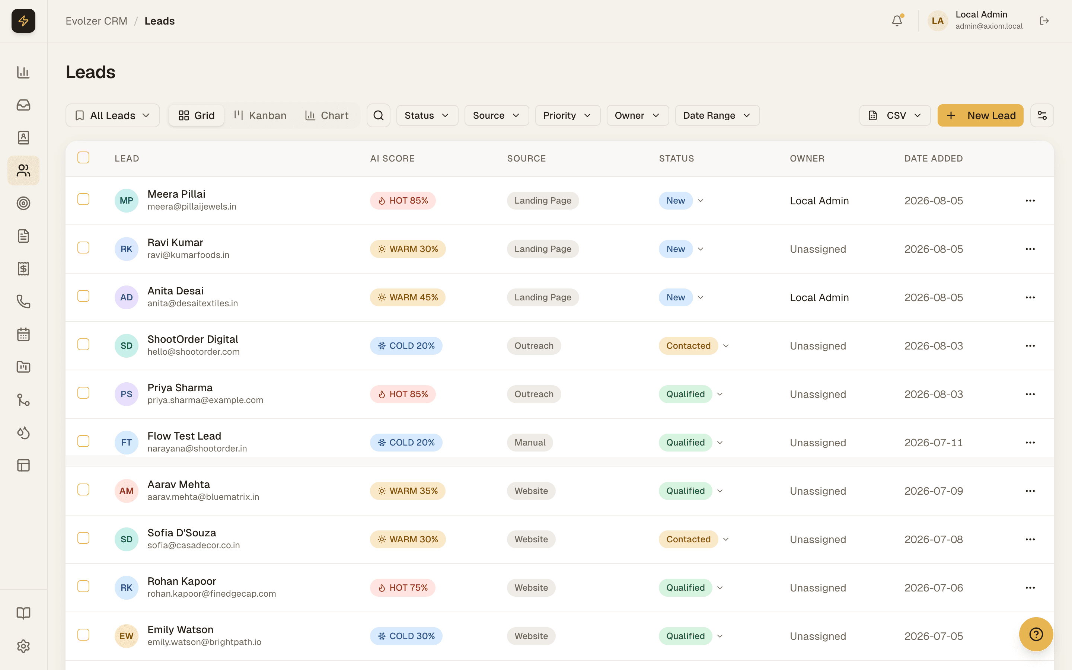1072x670 pixels.
Task: Open the folder kanban sidebar icon
Action: pyautogui.click(x=23, y=367)
